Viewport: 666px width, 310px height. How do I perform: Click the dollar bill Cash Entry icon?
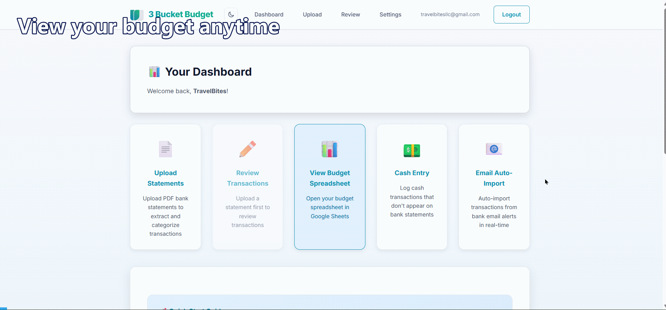click(412, 150)
